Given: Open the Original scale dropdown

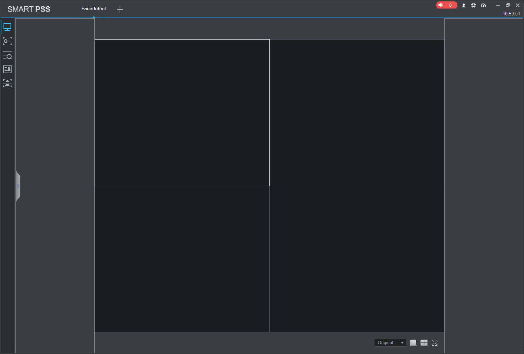Looking at the screenshot, I should coord(390,343).
